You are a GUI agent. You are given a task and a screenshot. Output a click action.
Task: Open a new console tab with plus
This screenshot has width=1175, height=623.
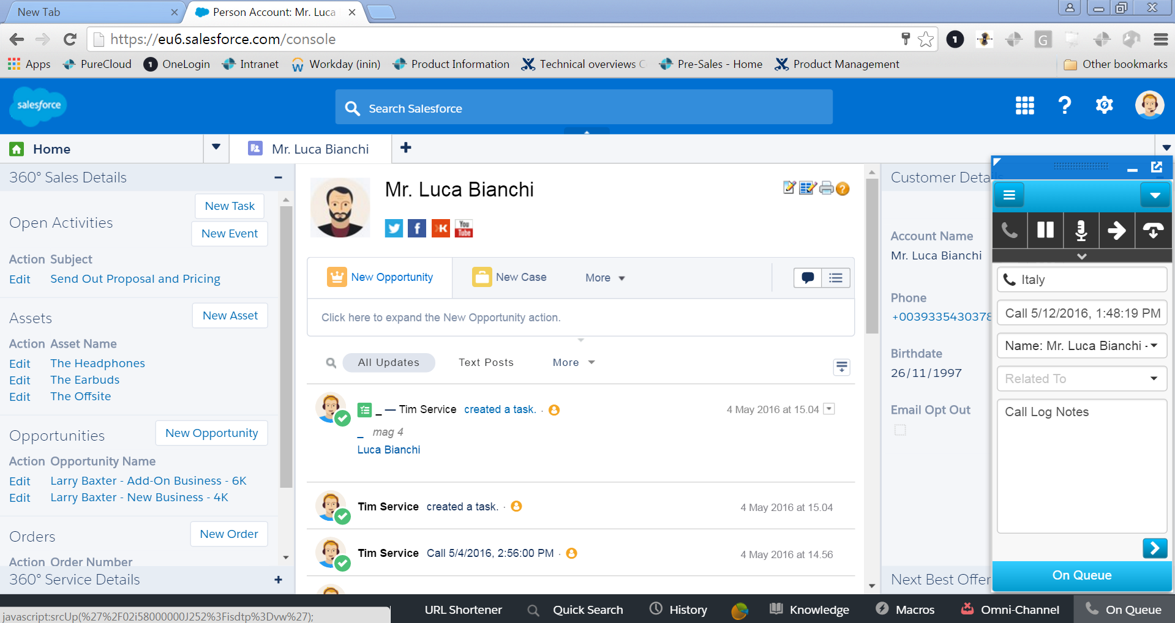click(x=405, y=147)
